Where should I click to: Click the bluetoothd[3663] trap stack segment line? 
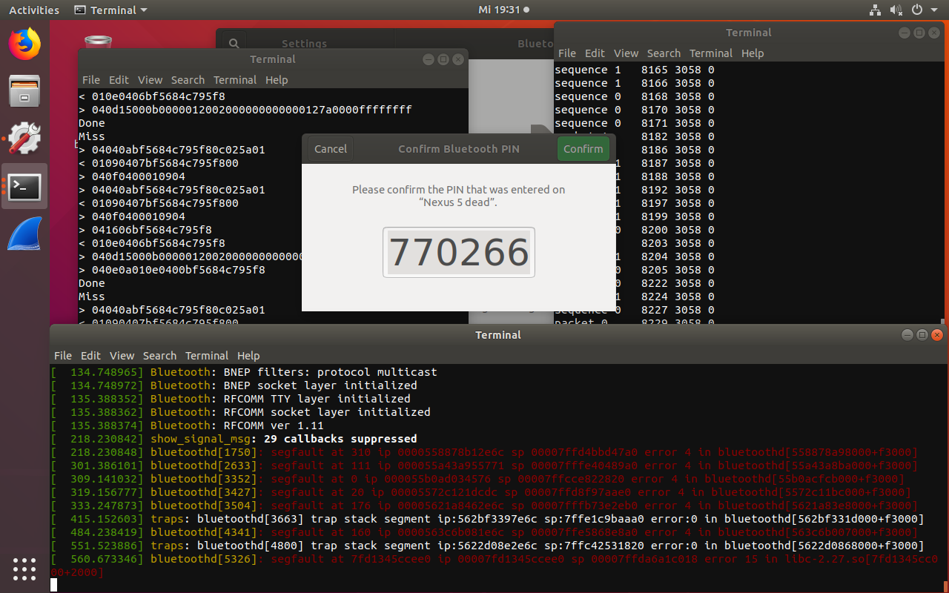click(488, 519)
